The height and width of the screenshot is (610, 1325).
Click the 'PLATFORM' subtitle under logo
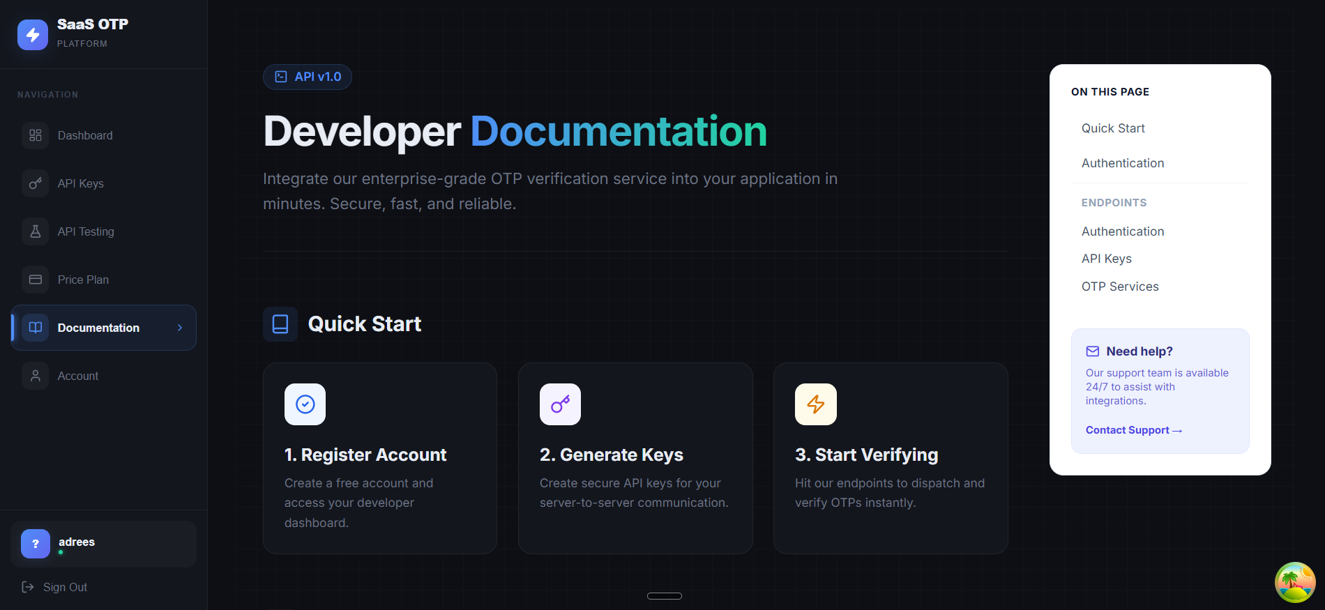click(82, 44)
